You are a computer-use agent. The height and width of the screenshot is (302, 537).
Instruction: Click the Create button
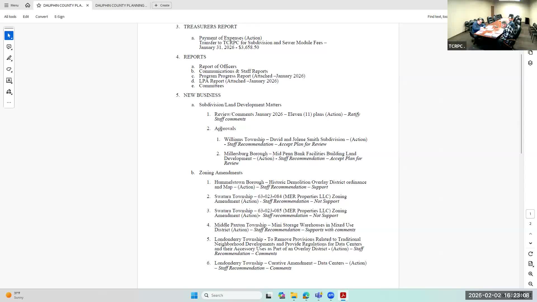click(162, 5)
